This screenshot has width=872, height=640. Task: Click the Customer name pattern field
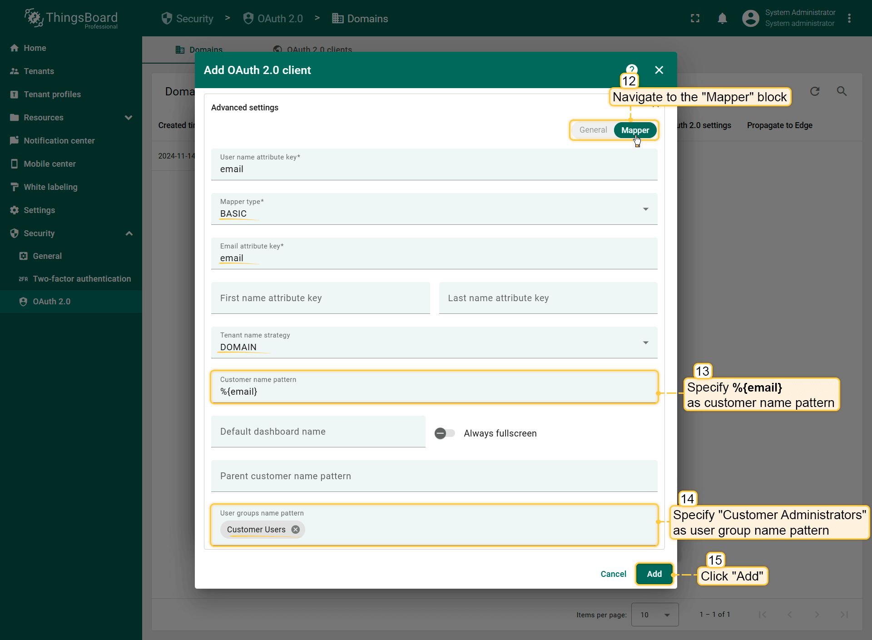tap(434, 392)
